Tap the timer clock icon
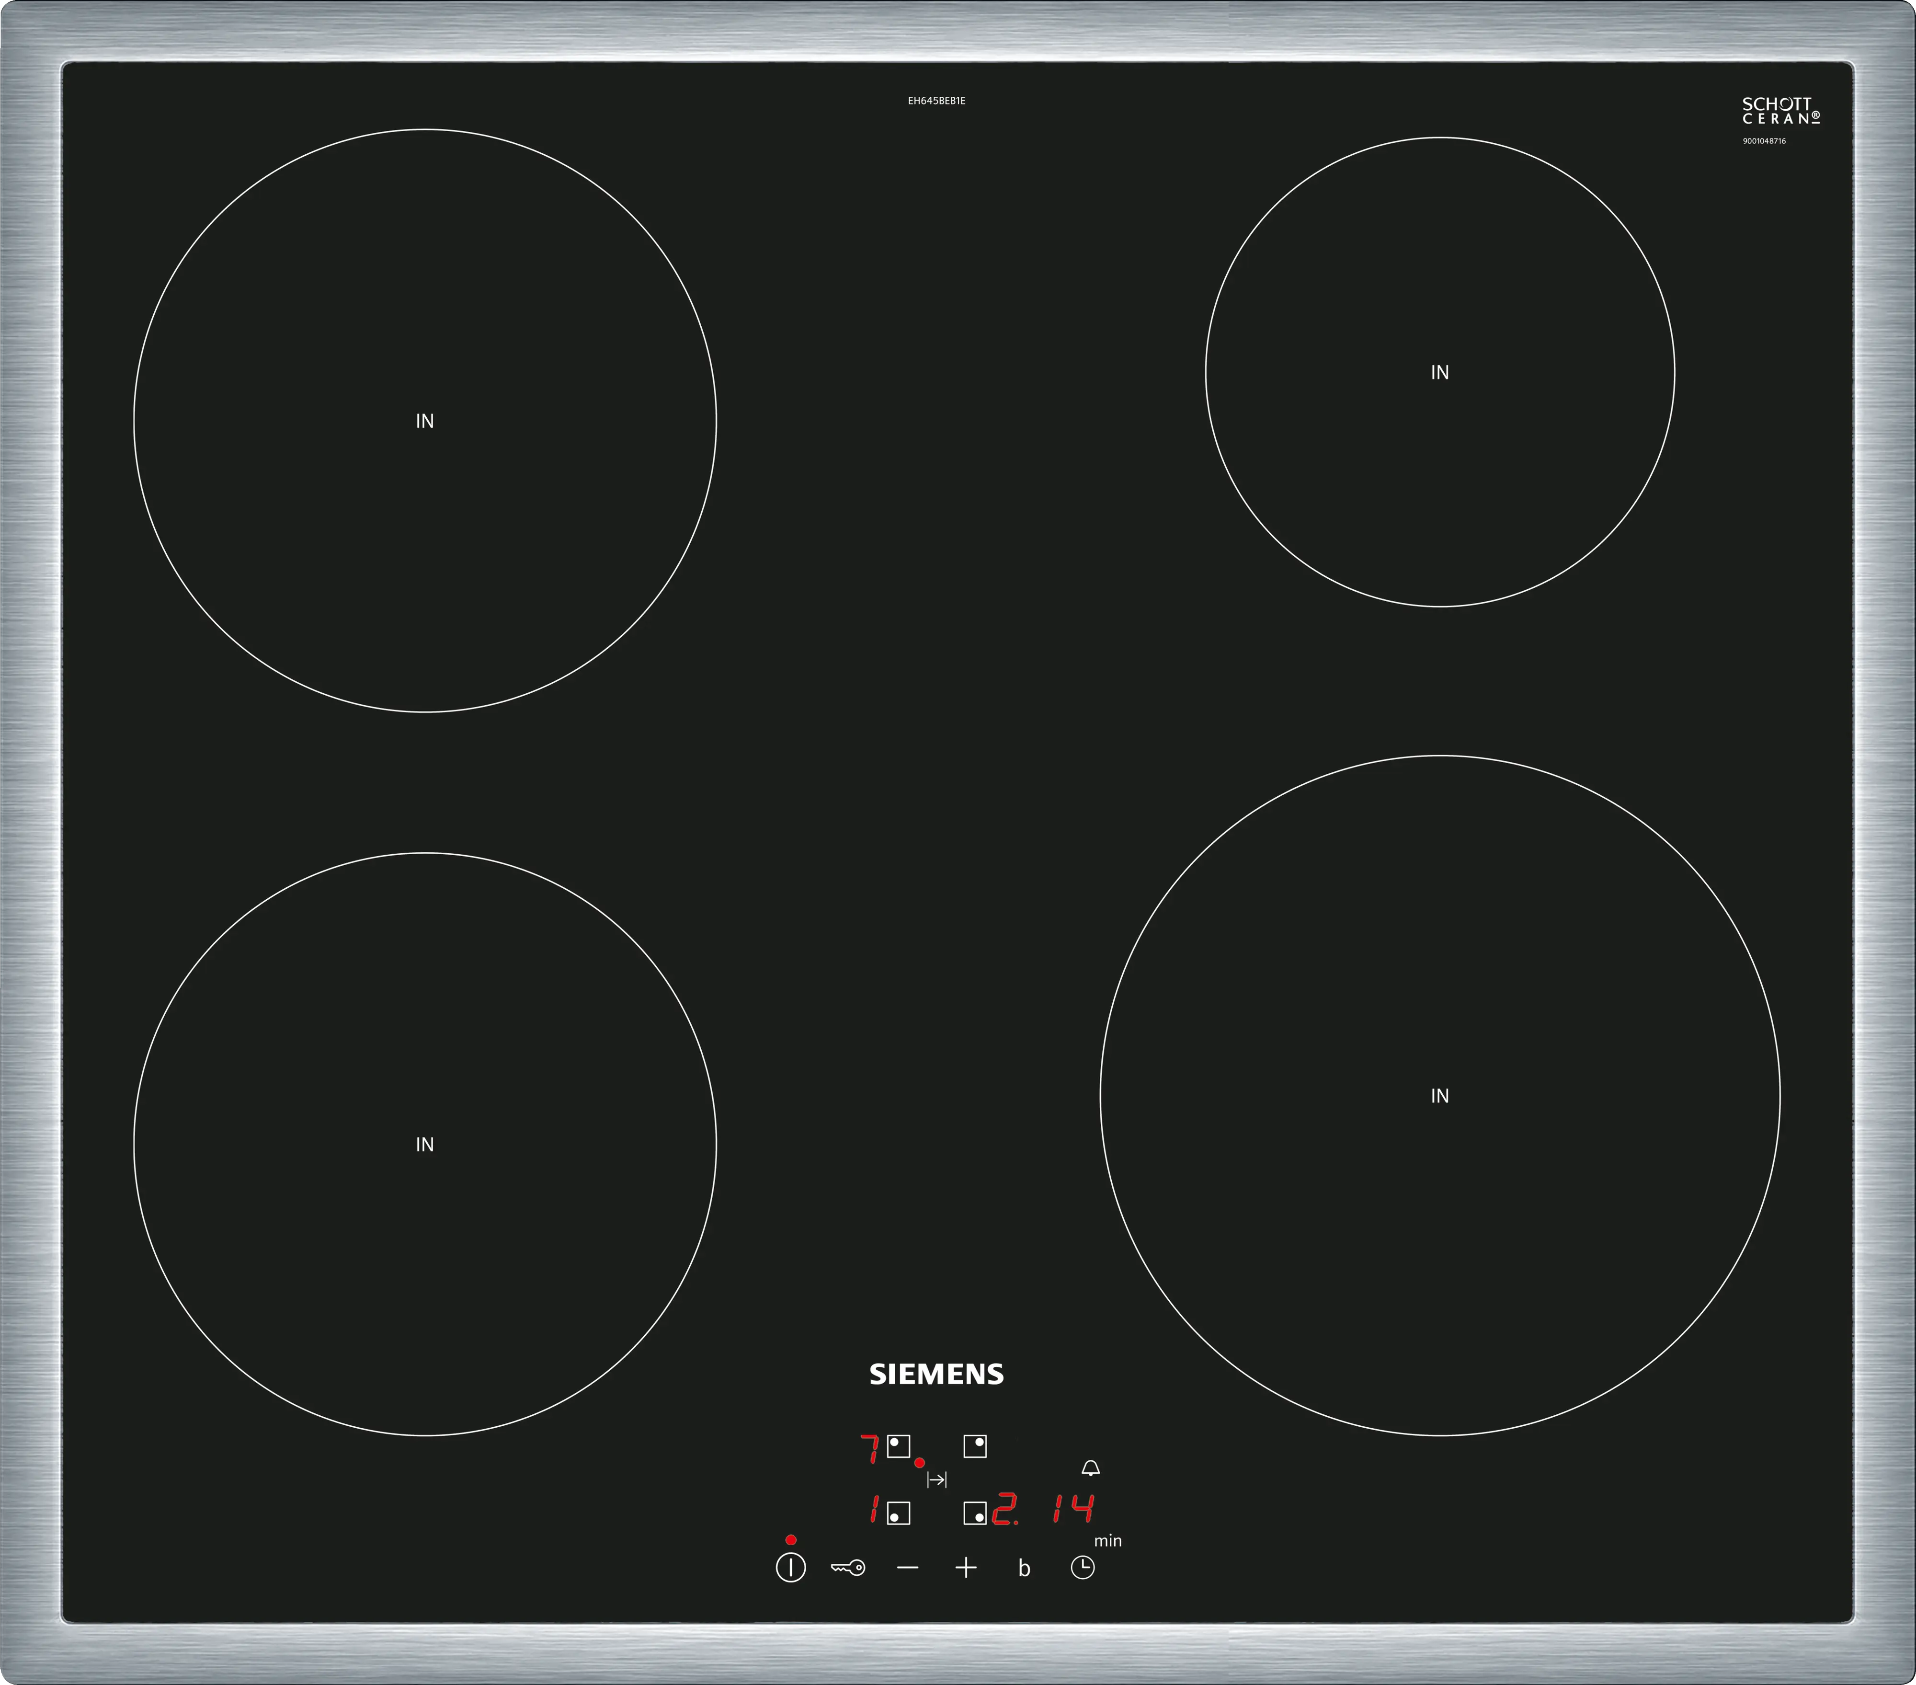1916x1685 pixels. (x=1082, y=1568)
